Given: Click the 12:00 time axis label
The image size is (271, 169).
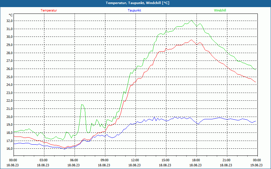Looking at the screenshot, I should 135,160.
